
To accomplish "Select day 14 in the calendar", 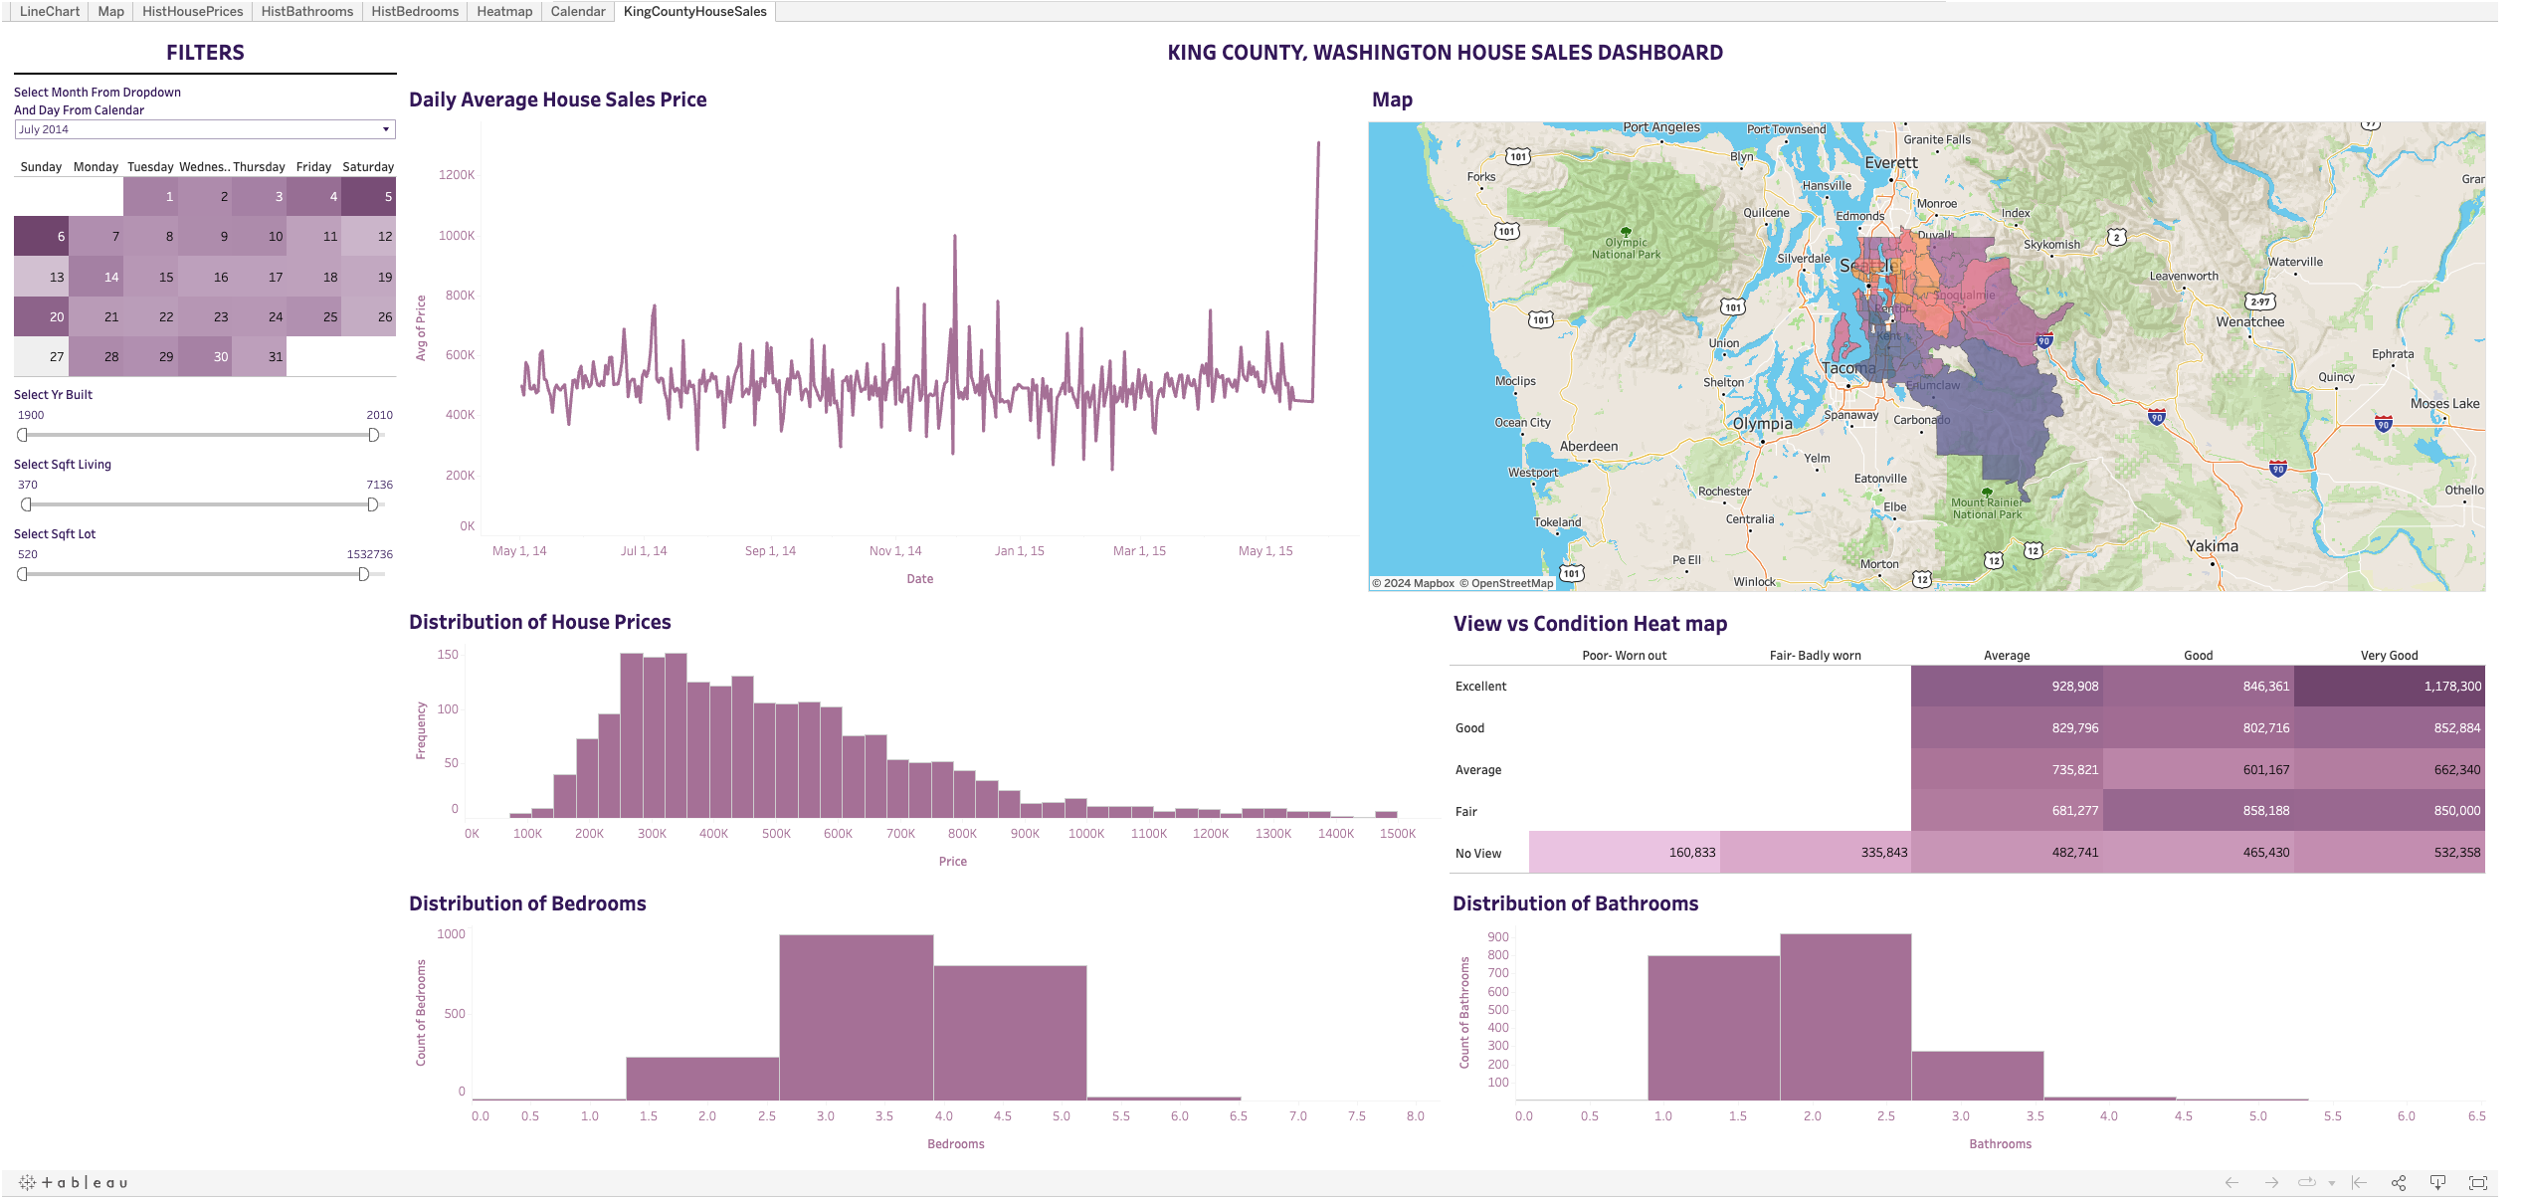I will point(97,277).
